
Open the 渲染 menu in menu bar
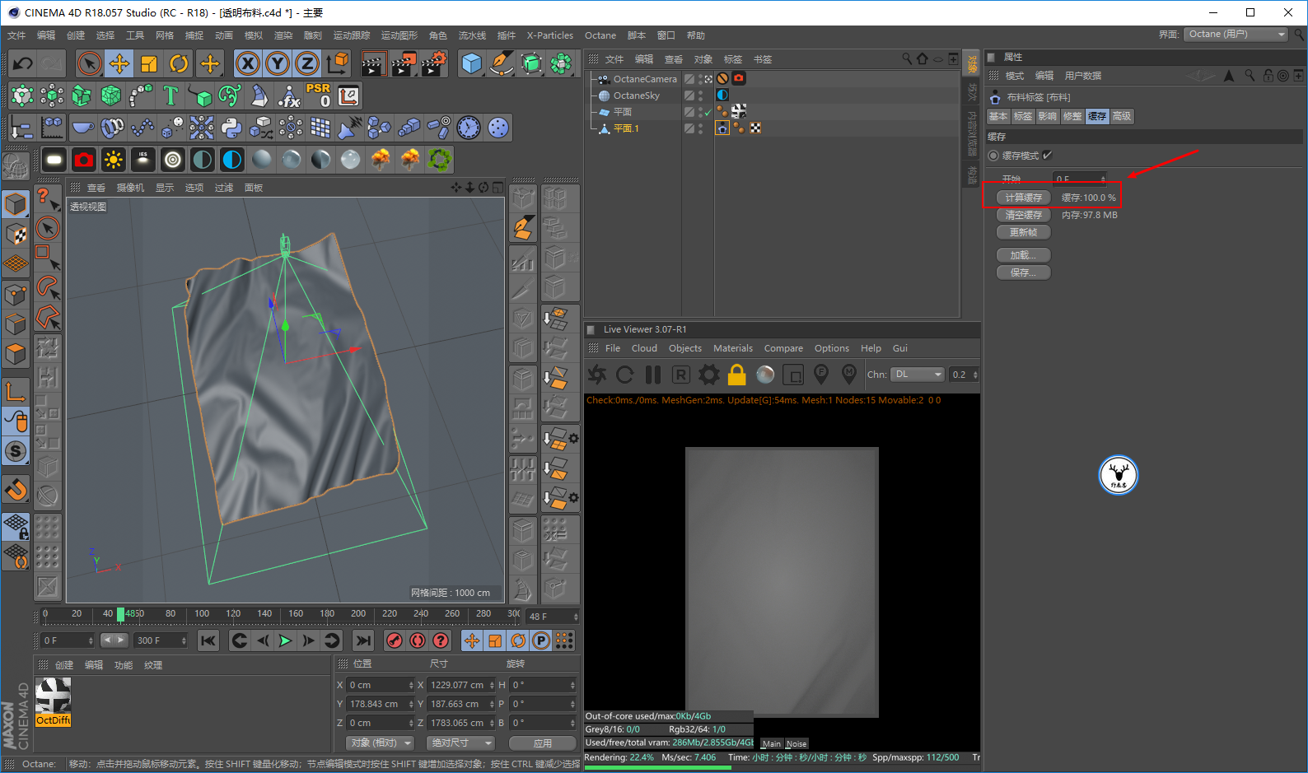[283, 35]
